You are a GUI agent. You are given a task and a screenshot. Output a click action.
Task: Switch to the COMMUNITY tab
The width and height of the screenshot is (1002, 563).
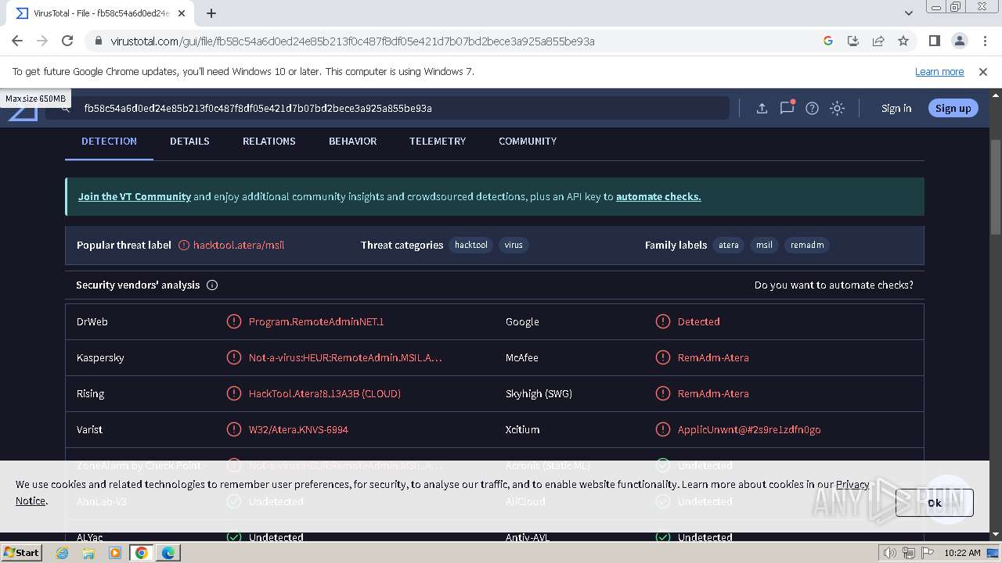pos(528,142)
